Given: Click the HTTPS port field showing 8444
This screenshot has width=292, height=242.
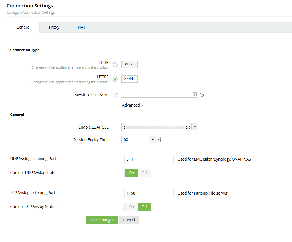Looking at the screenshot, I should click(129, 79).
